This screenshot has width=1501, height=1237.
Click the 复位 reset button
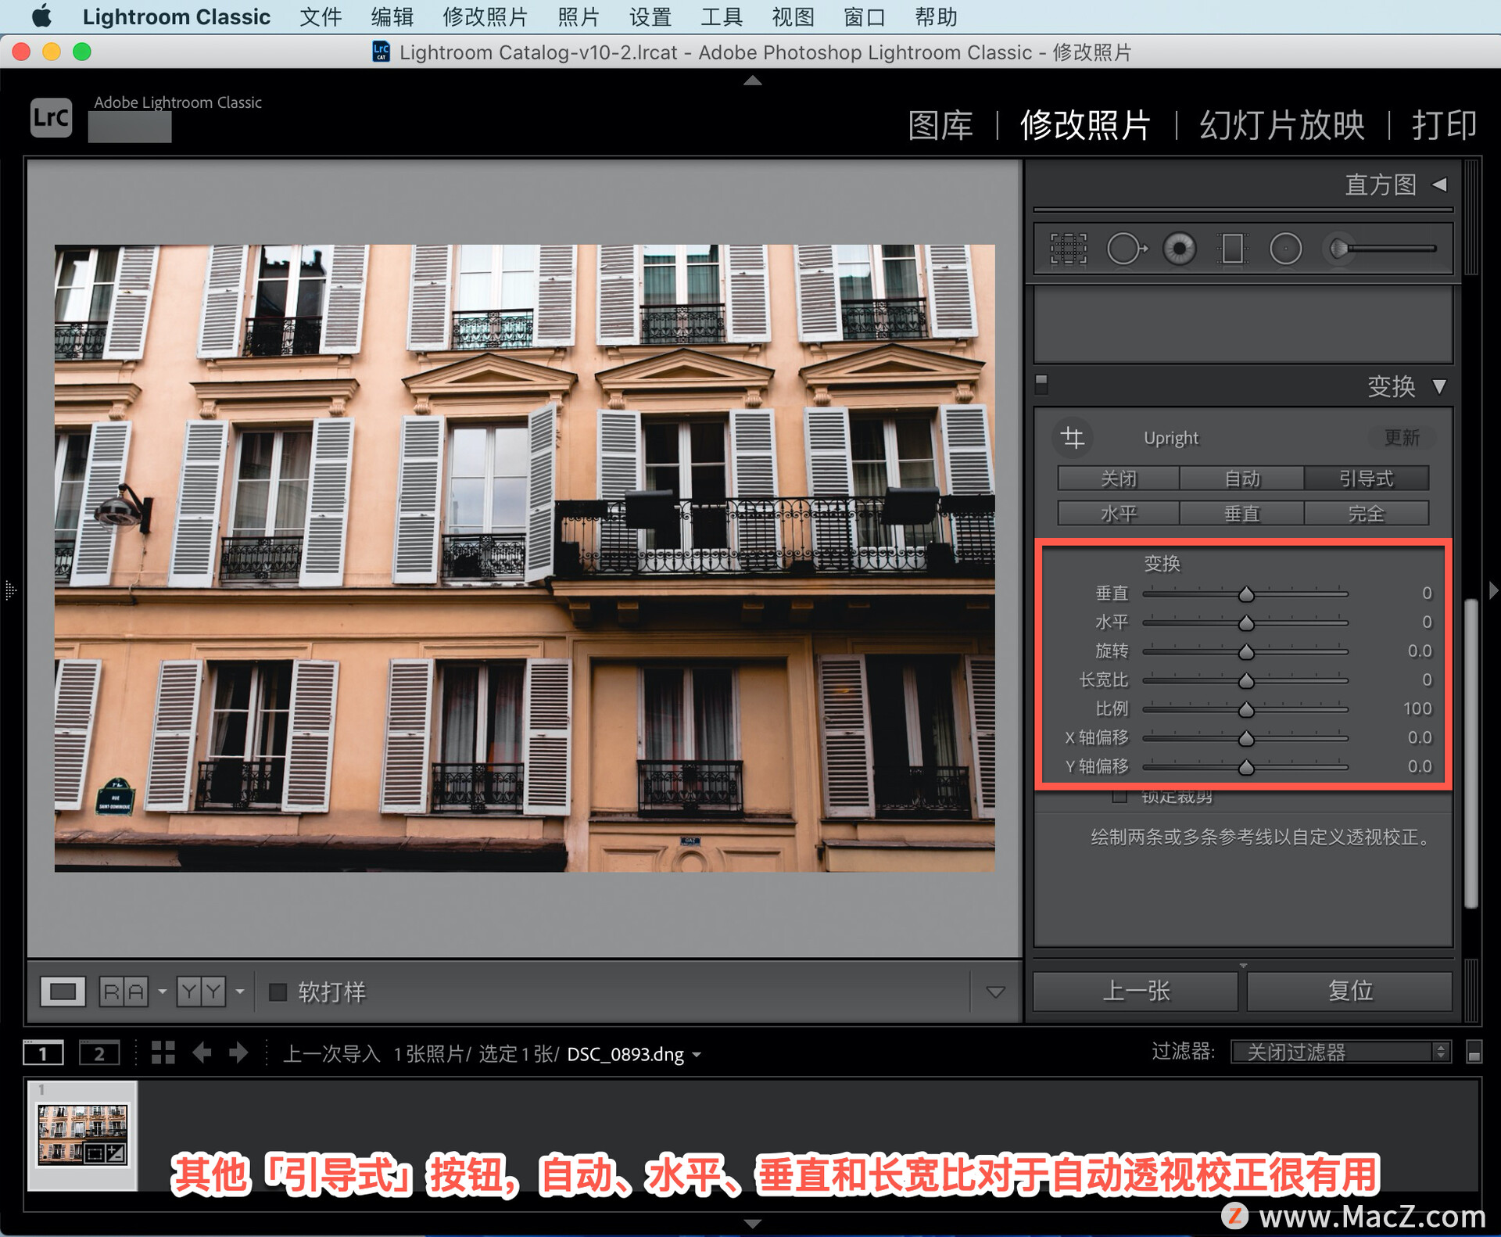coord(1350,991)
